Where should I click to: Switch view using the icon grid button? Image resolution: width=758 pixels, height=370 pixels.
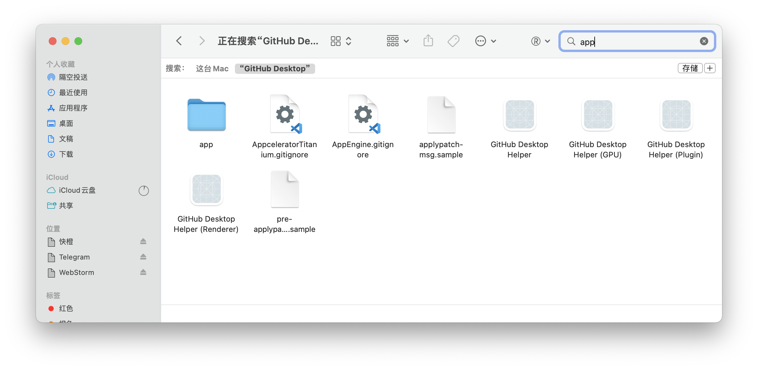(x=336, y=41)
